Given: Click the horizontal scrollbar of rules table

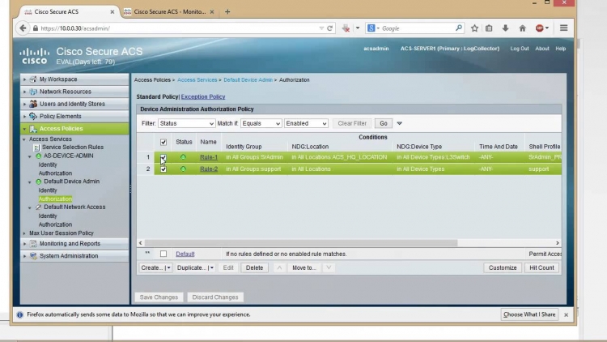Looking at the screenshot, I should (x=301, y=243).
